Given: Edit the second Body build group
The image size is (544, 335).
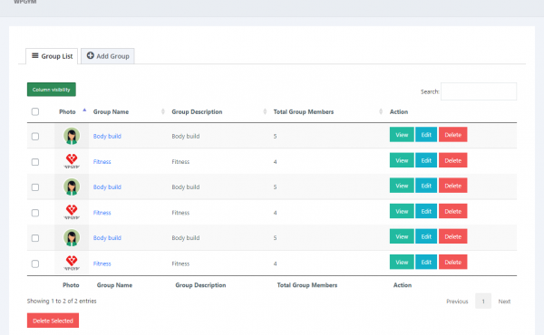Looking at the screenshot, I should (x=426, y=186).
